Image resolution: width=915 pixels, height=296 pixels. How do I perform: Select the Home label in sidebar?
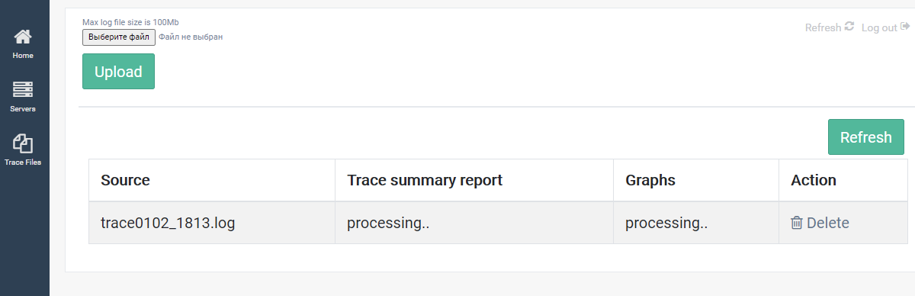pos(23,56)
